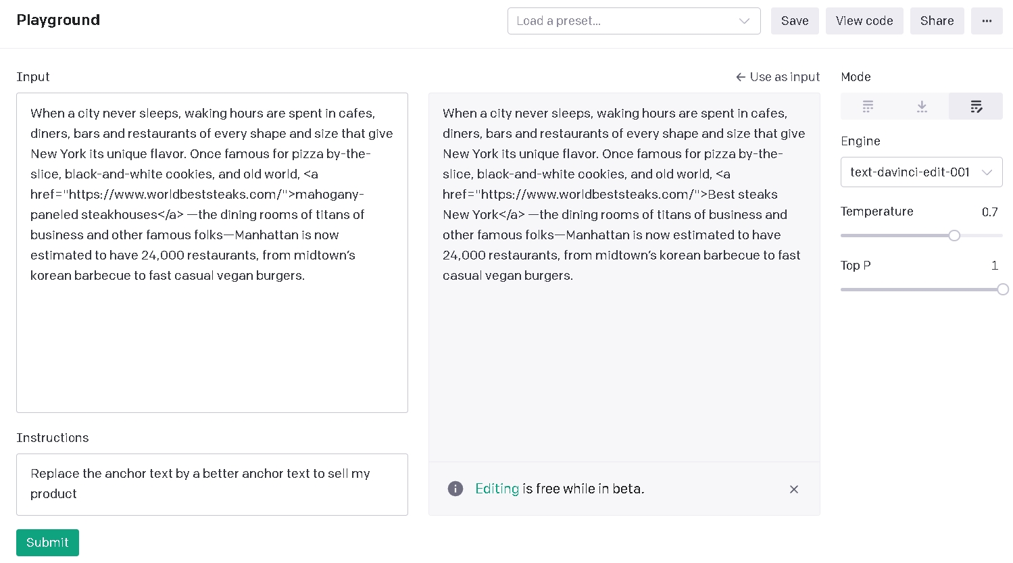Click the Share button
This screenshot has height=563, width=1013.
point(937,21)
